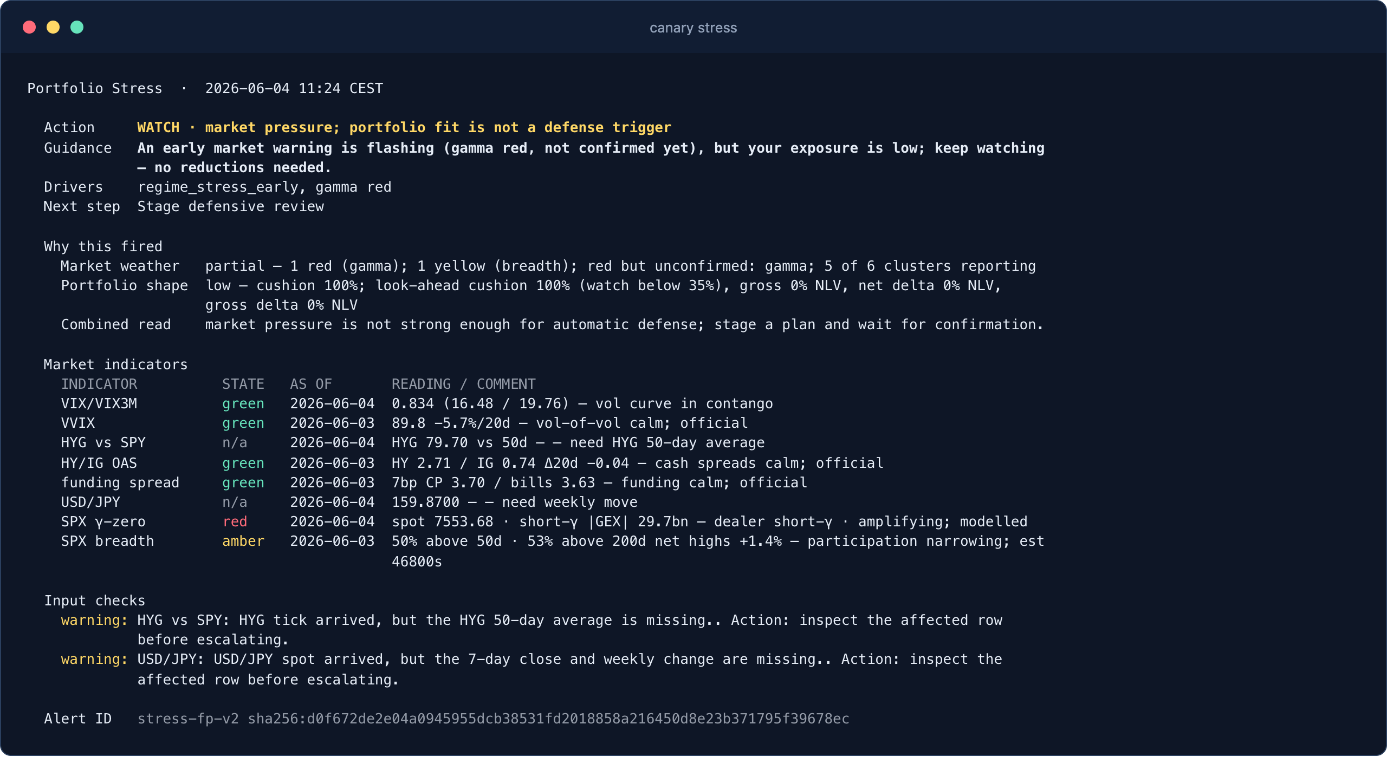Click the 'regime_stress_early, gamma red' drivers value

264,187
